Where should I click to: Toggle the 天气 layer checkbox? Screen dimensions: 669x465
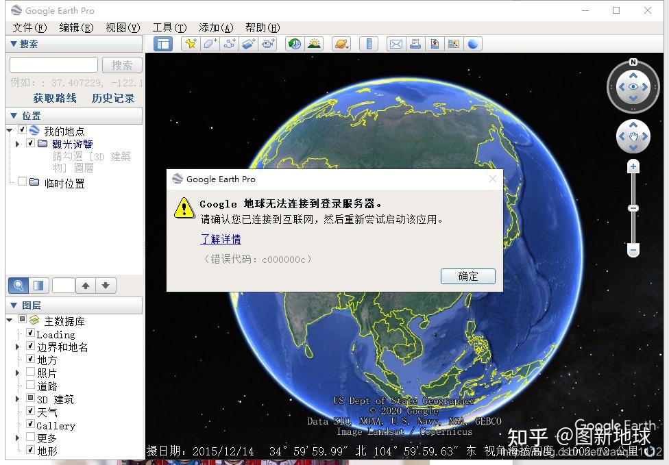[x=30, y=411]
